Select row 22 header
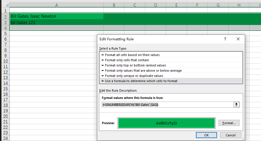Image resolution: width=261 pixels, height=141 pixels. (5, 127)
